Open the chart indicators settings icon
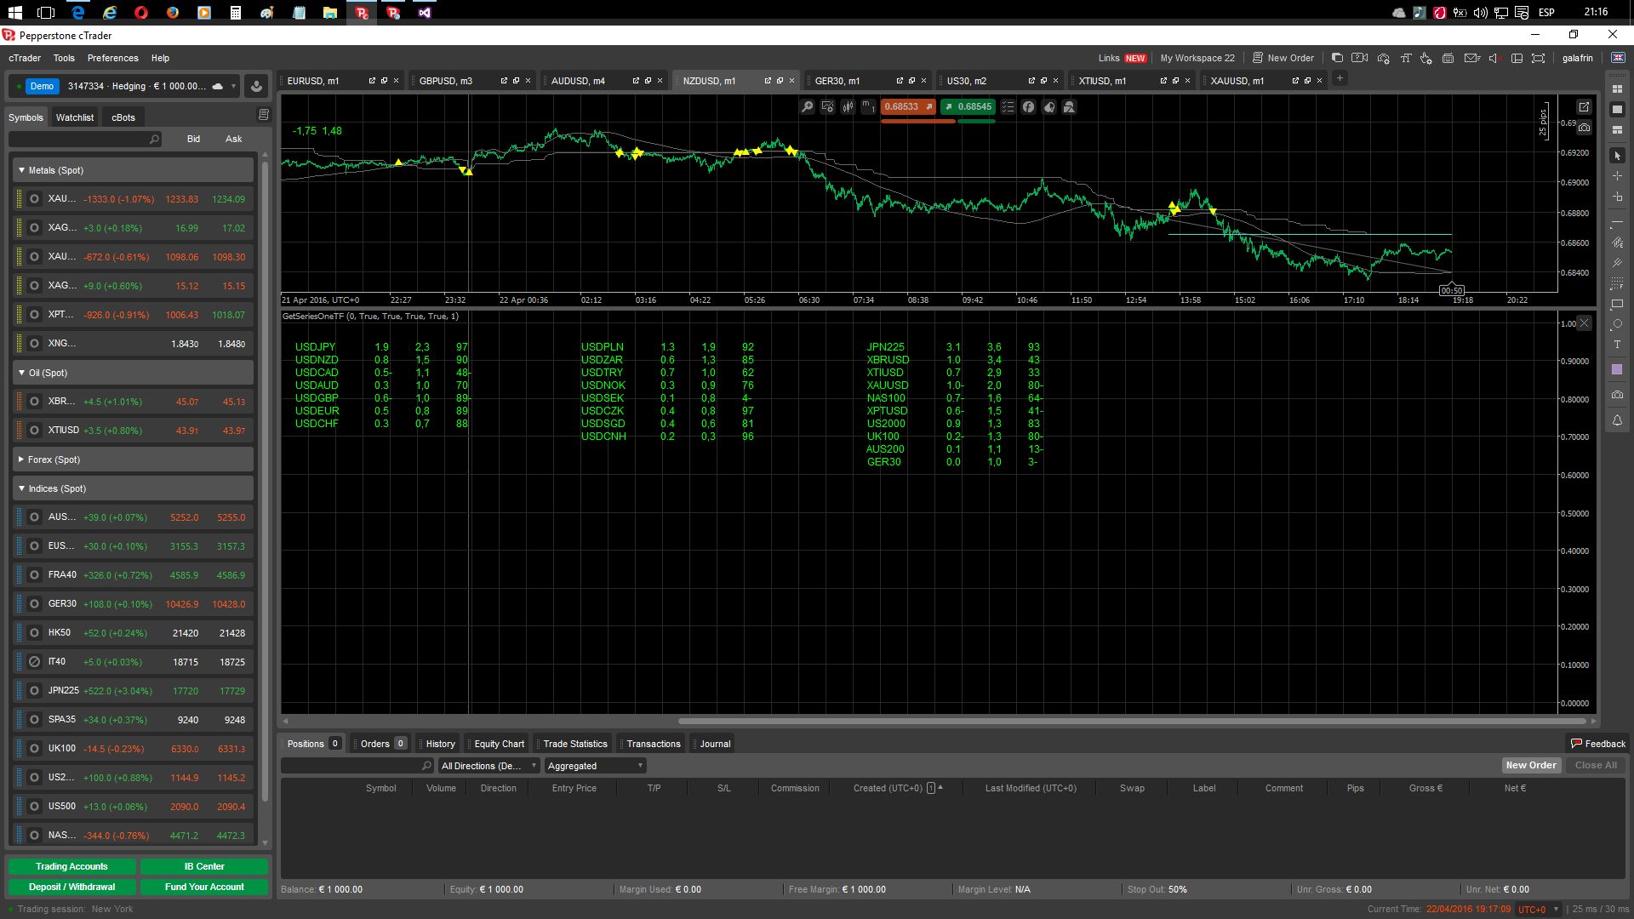 [x=827, y=106]
